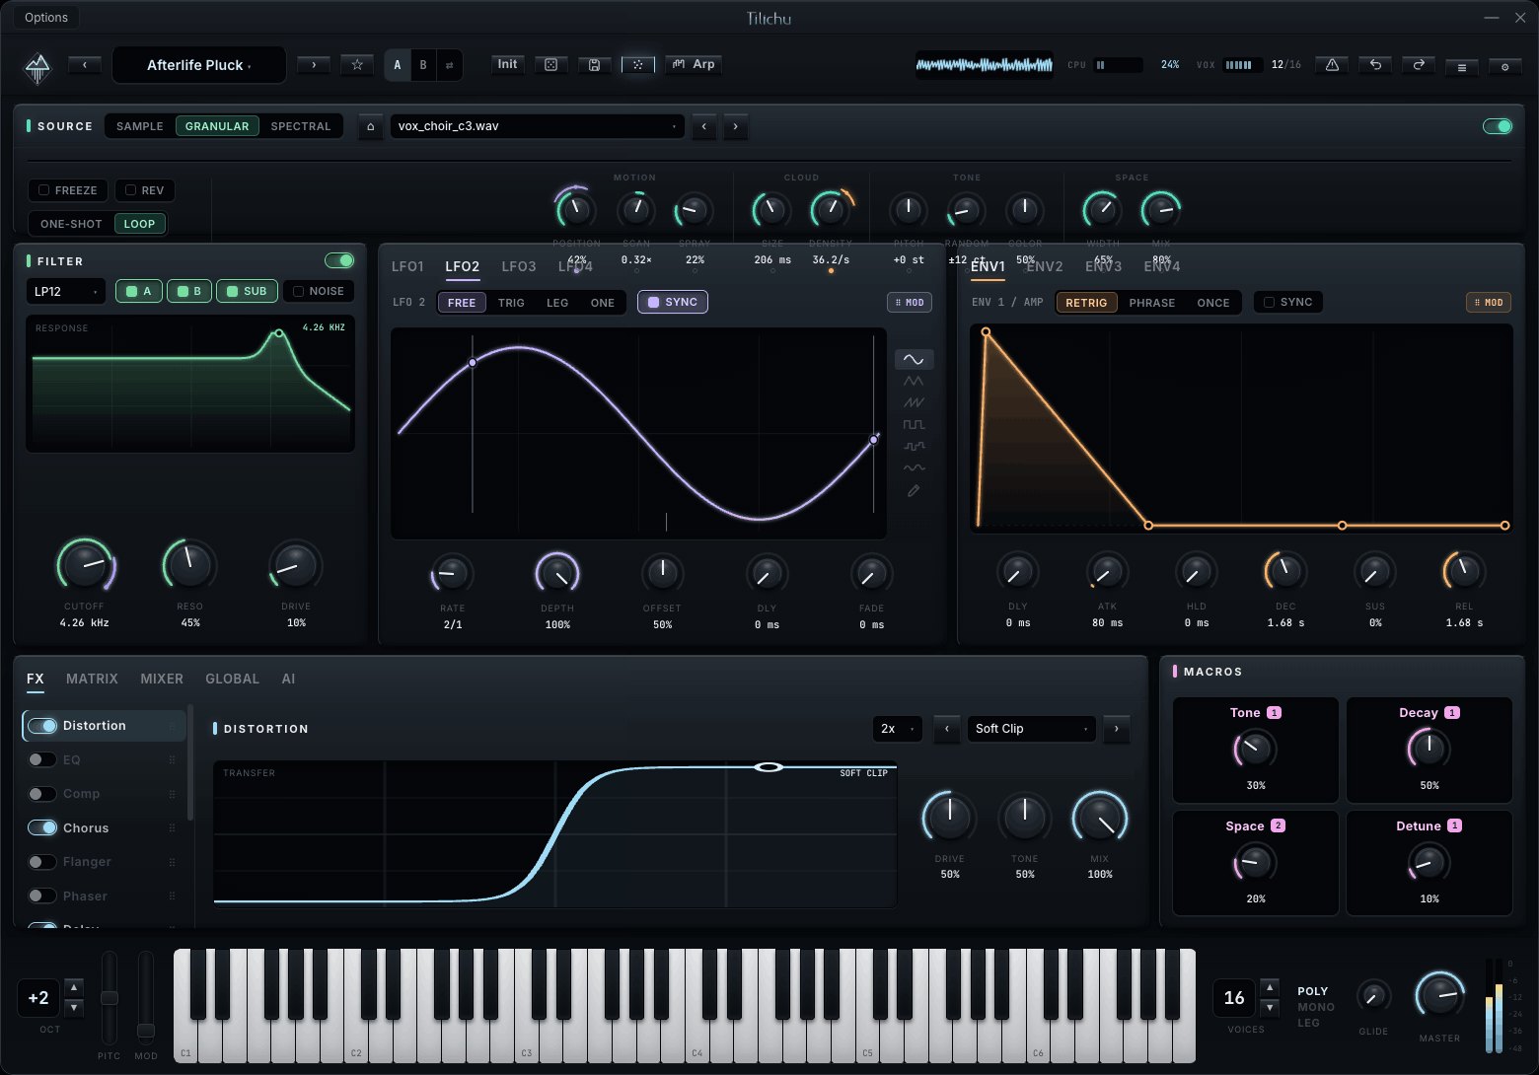Select the sample-and-hold LFO wave shape
This screenshot has height=1075, width=1539.
(914, 447)
